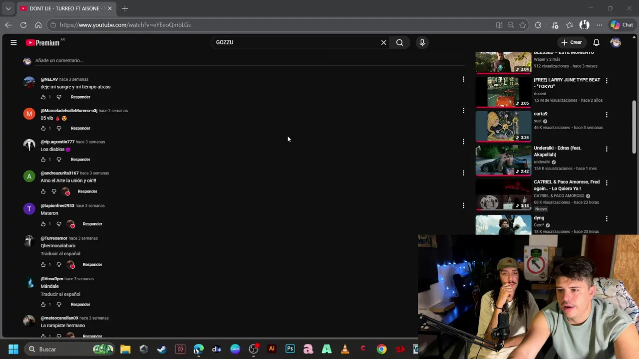Open options menu for @NELAV comment

coord(463,79)
